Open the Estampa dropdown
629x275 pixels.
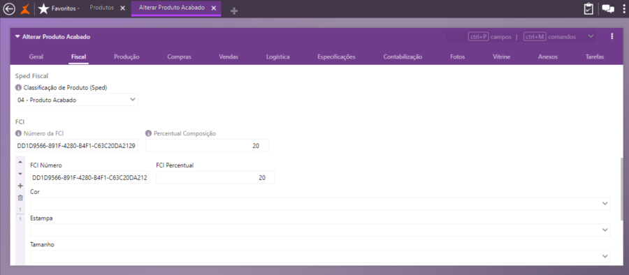point(320,230)
